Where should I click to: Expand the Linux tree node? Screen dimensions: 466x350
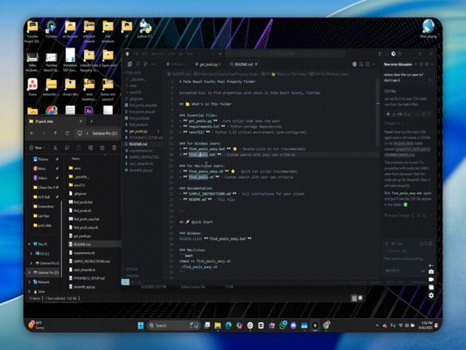click(x=29, y=292)
